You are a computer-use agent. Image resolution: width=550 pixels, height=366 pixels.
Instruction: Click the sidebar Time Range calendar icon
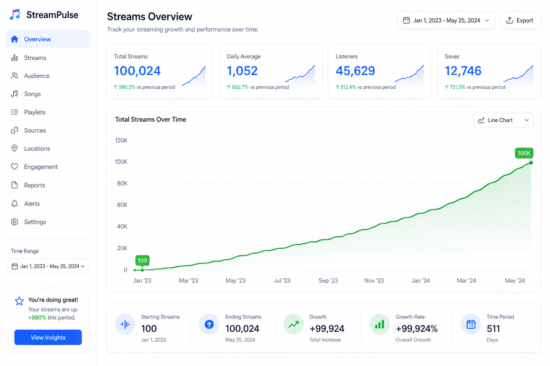[15, 266]
